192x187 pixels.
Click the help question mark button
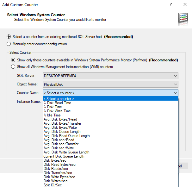coord(171,5)
